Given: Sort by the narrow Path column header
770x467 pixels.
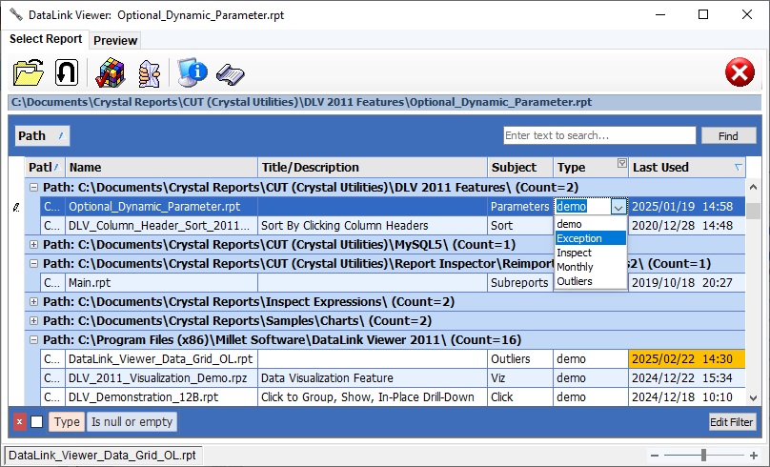Looking at the screenshot, I should [x=45, y=168].
